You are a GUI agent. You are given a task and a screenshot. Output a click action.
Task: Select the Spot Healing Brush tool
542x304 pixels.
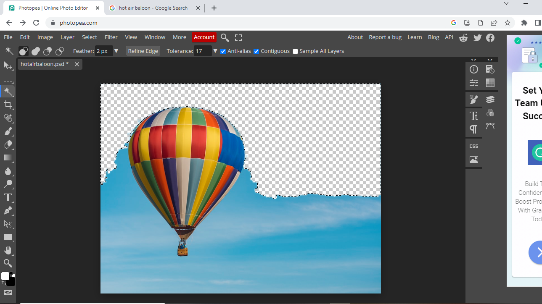tap(8, 118)
